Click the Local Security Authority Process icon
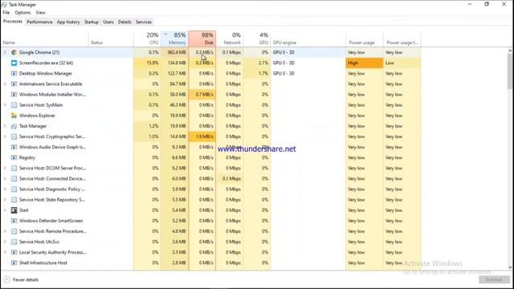Screen dimensions: 514x289 coord(14,252)
